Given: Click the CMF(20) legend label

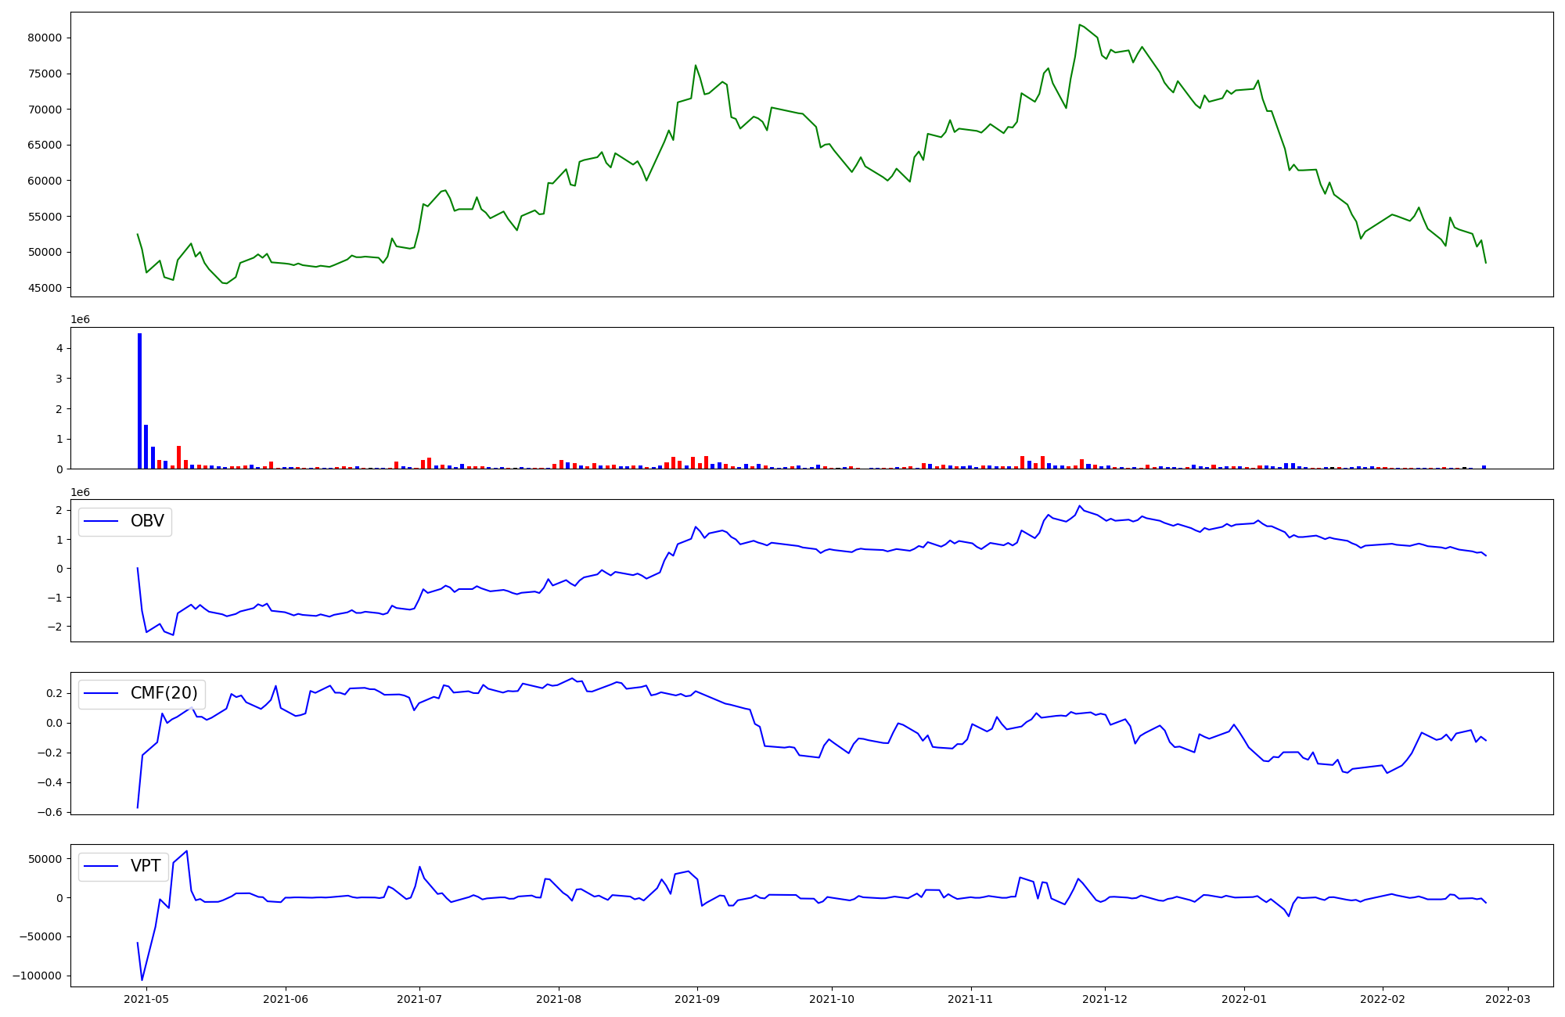Looking at the screenshot, I should pos(164,693).
